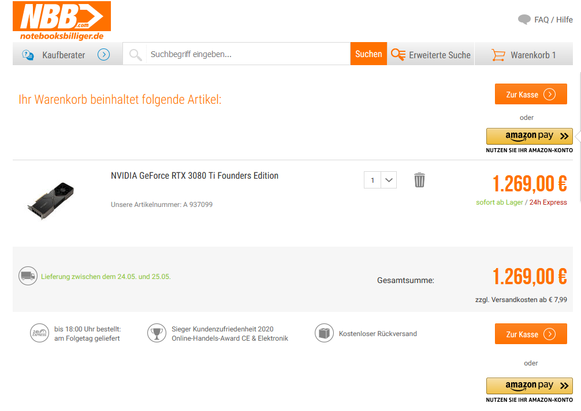Click the delivery truck icon
581x411 pixels.
[28, 276]
